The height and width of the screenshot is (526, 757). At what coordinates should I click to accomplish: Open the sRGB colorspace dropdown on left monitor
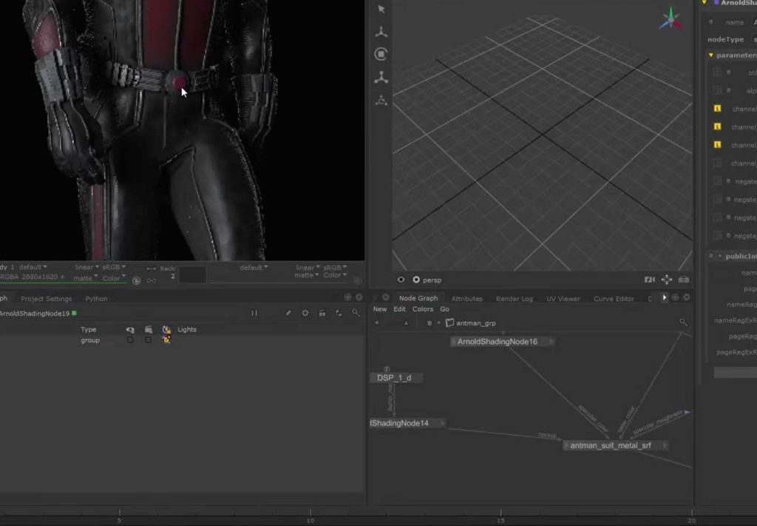(x=113, y=267)
